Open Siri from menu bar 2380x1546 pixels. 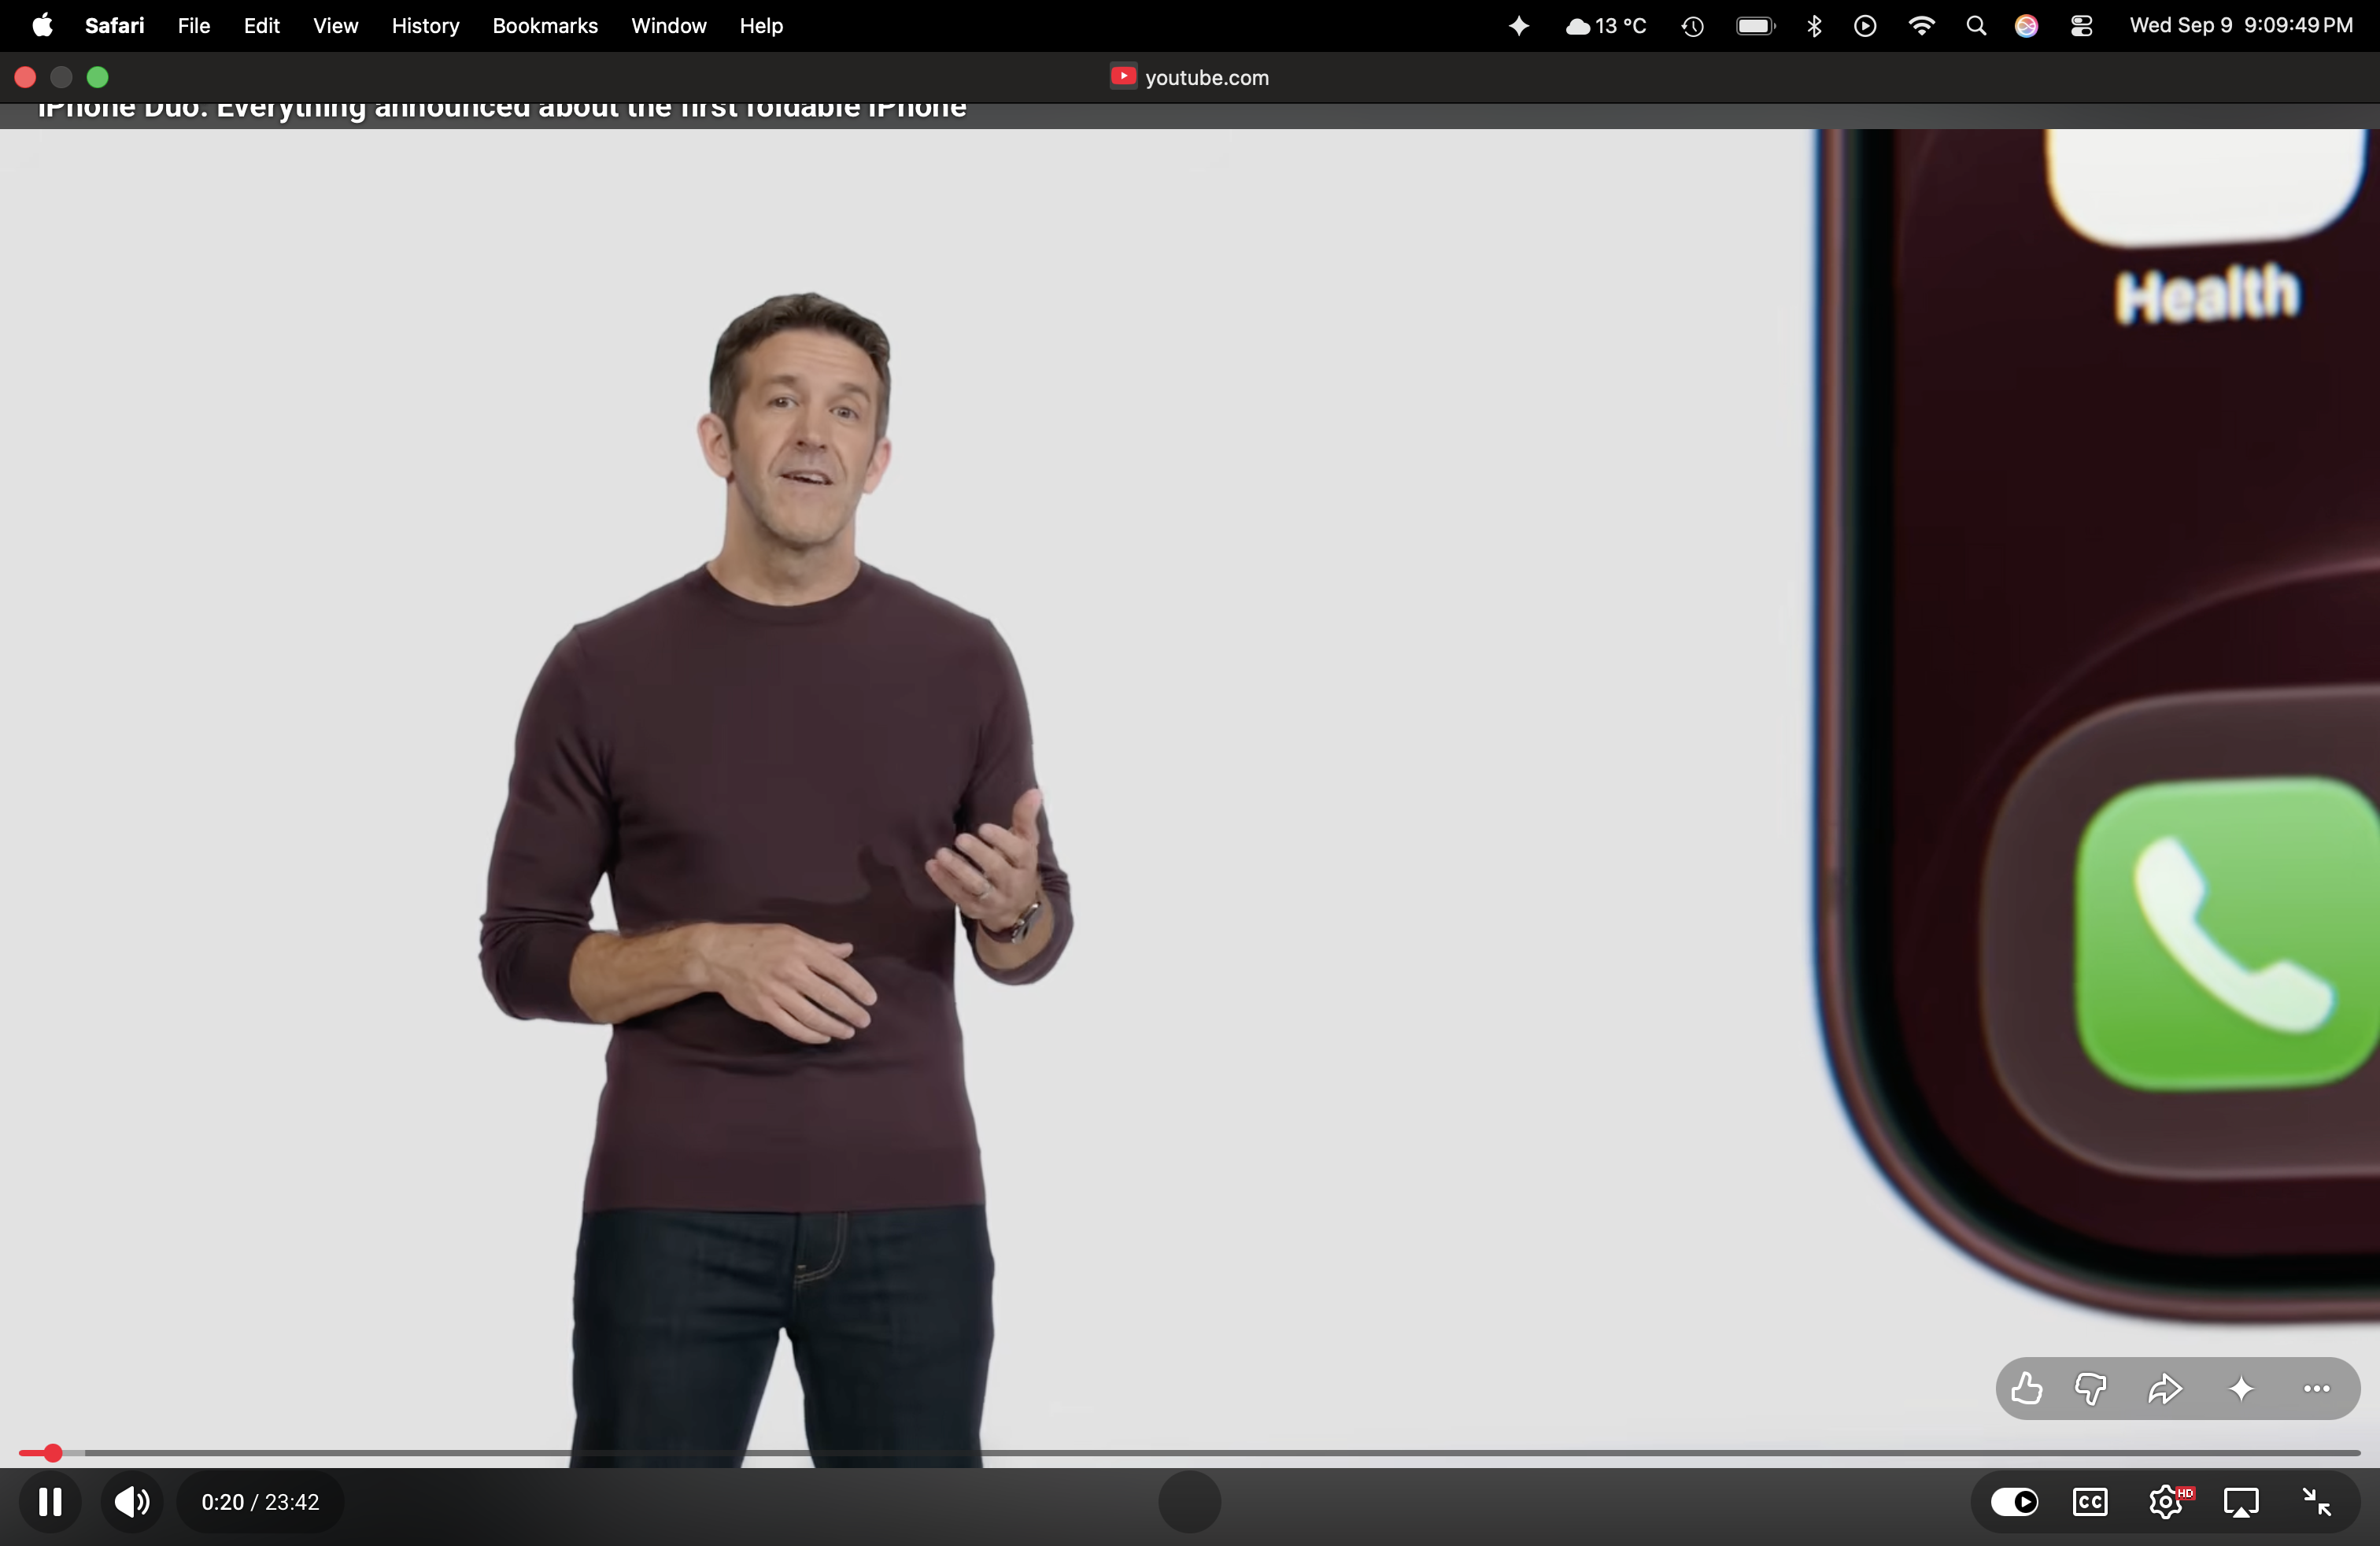[2027, 26]
